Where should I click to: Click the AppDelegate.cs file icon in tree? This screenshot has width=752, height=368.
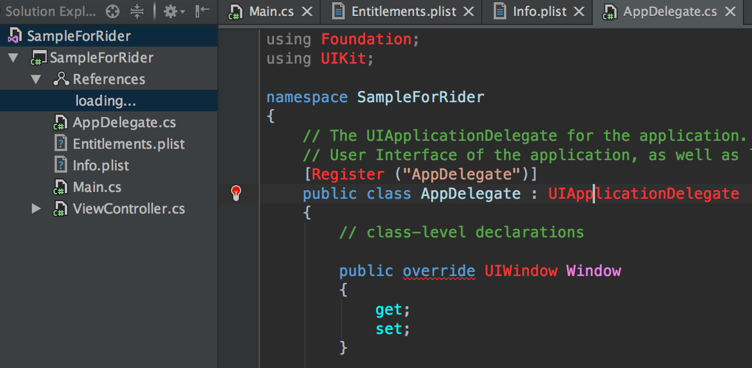click(x=61, y=123)
